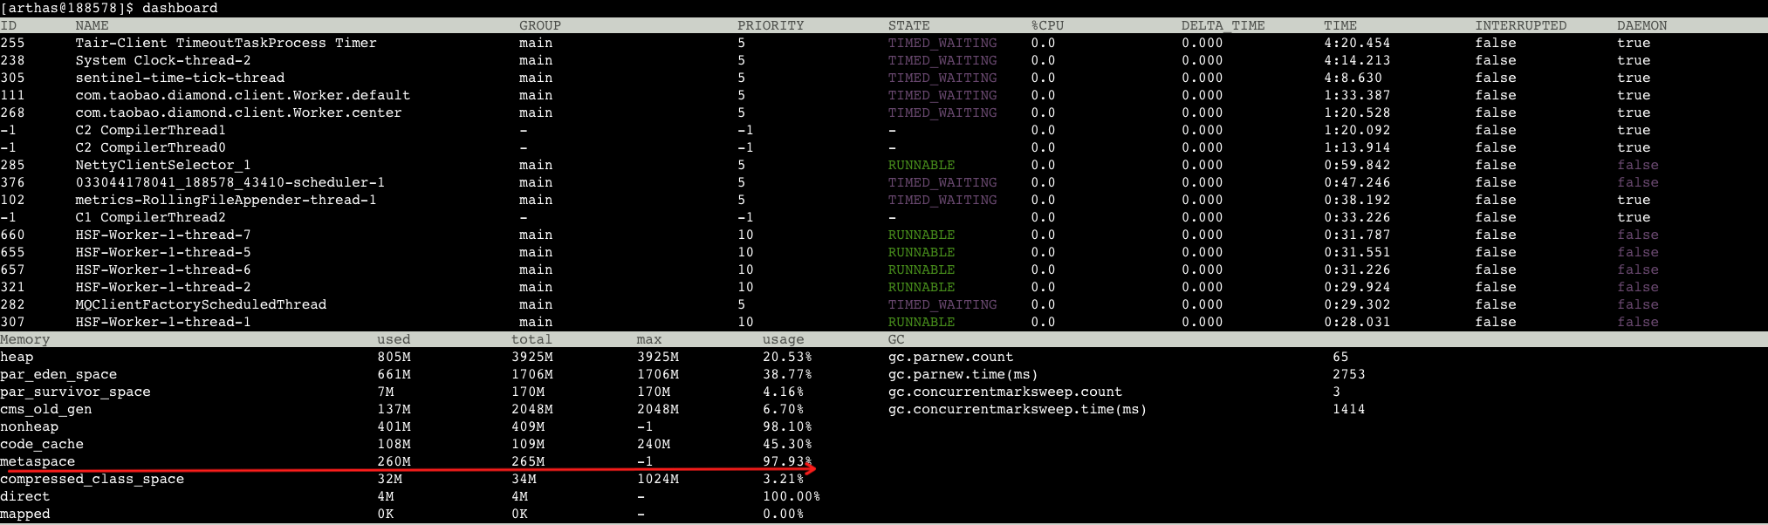
Task: Click the nonheap usage value 98.10%
Action: [787, 426]
